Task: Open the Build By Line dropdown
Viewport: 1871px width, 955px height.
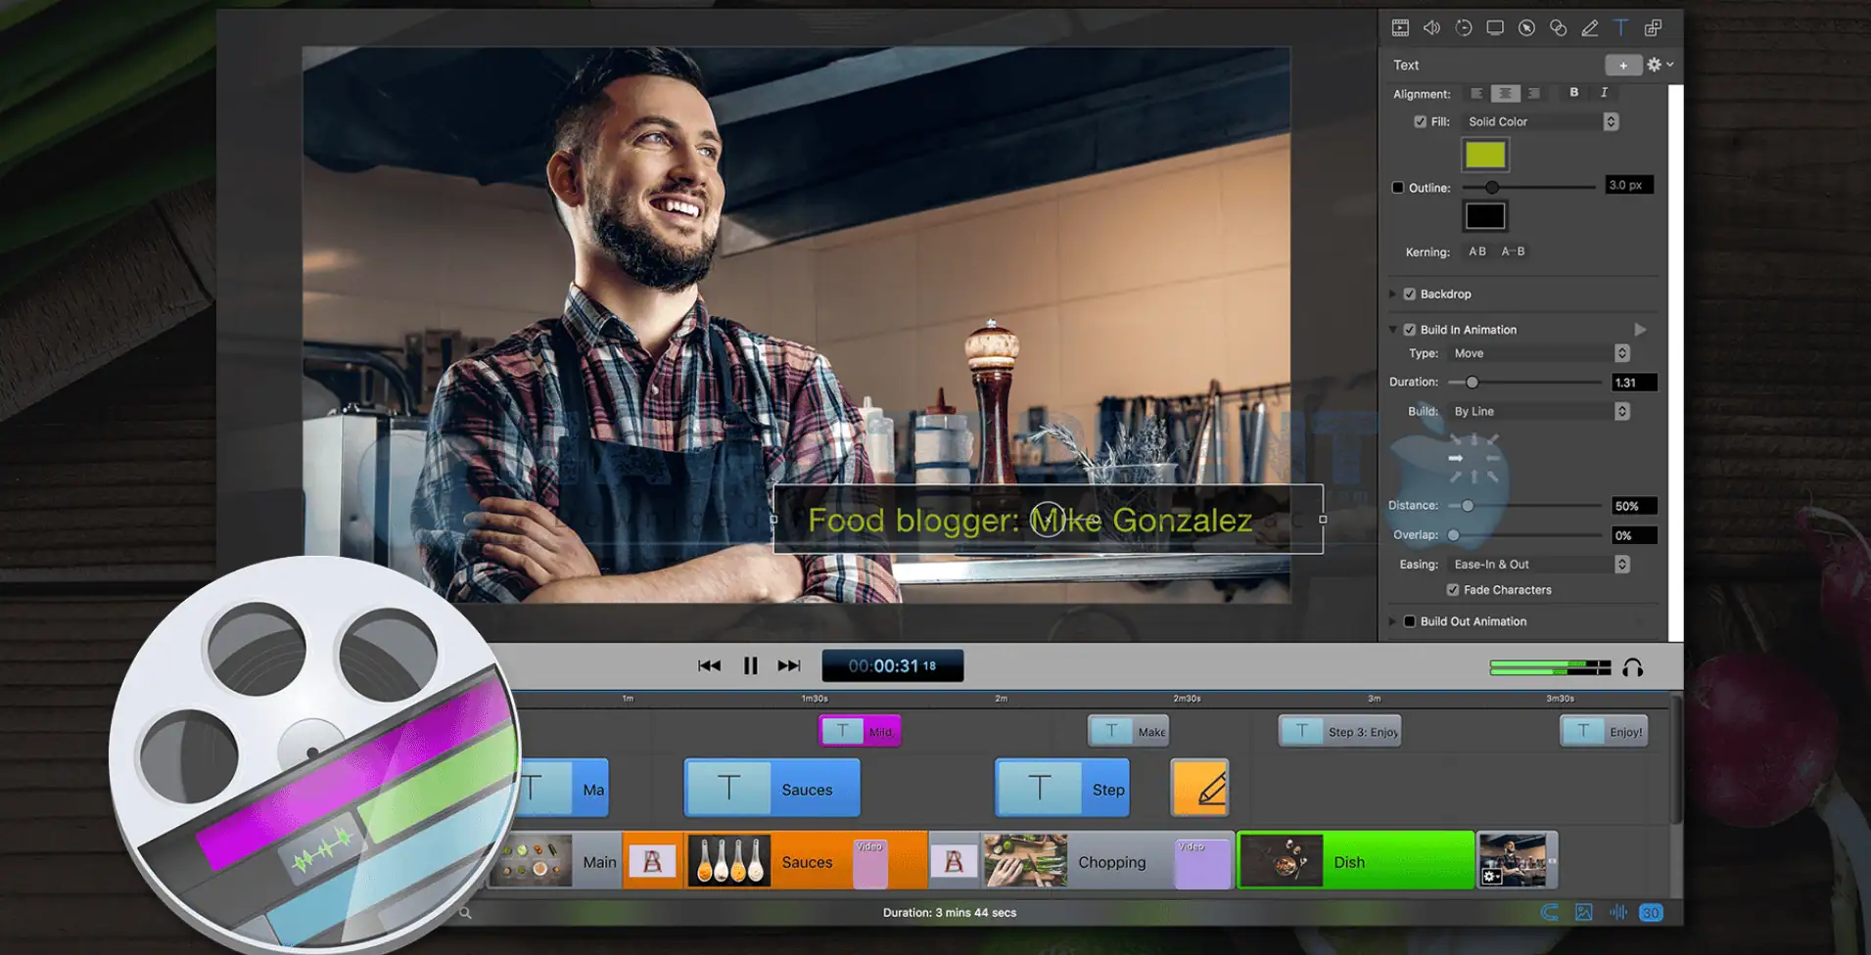Action: tap(1539, 412)
